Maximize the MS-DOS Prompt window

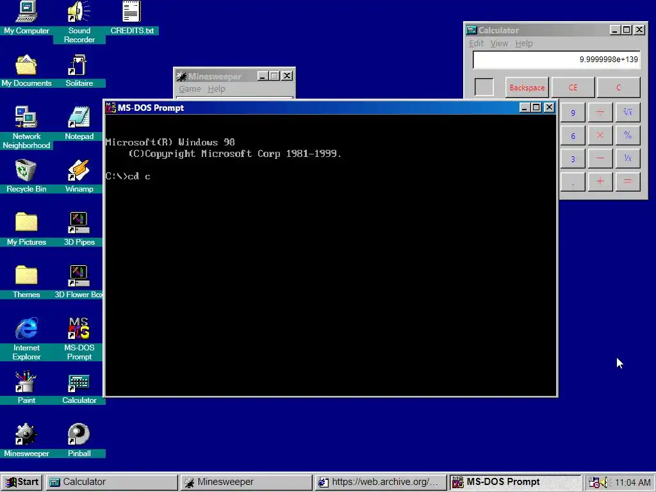click(x=536, y=108)
